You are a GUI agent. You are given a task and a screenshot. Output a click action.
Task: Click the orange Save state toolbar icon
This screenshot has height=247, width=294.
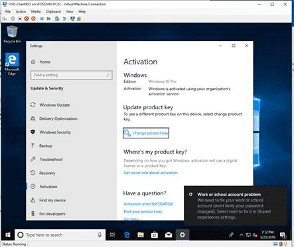[x=33, y=19]
